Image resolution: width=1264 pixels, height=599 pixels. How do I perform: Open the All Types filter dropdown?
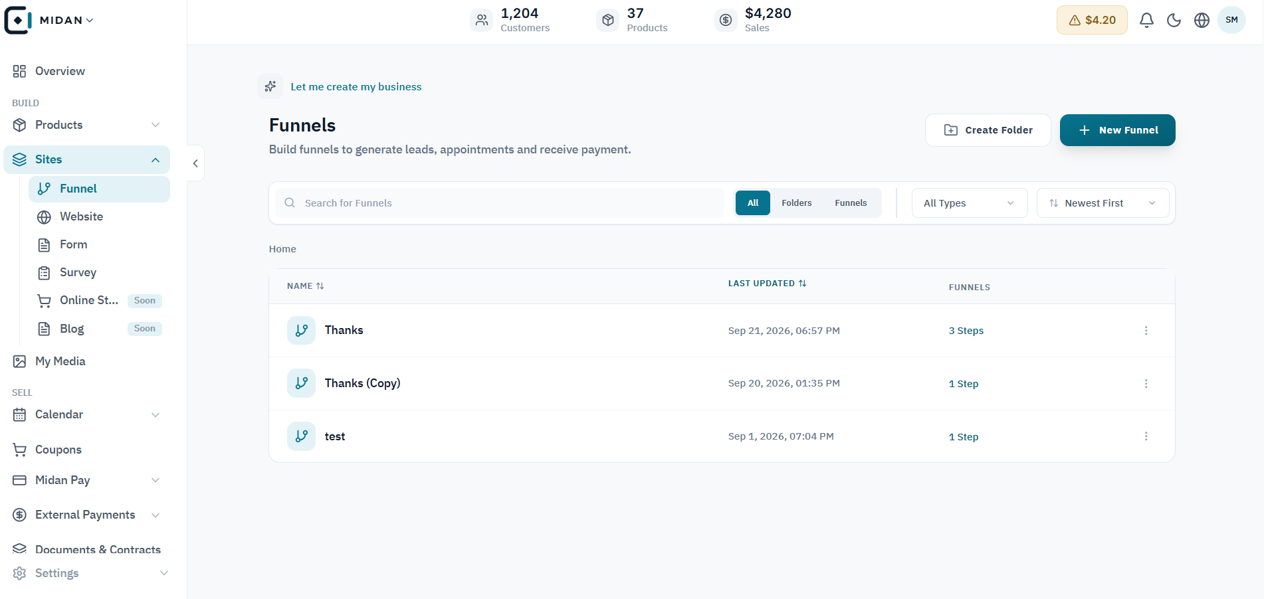coord(970,203)
